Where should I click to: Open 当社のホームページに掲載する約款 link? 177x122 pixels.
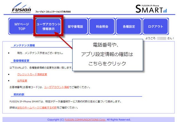[37, 107]
